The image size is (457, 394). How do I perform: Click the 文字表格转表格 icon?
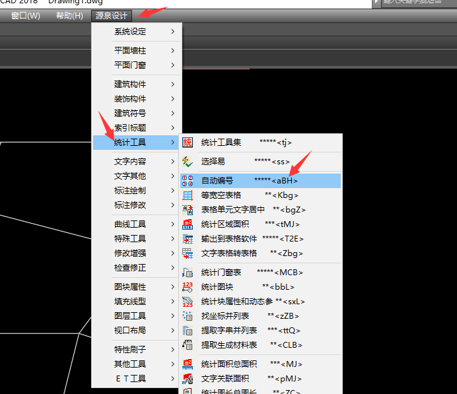(x=188, y=253)
